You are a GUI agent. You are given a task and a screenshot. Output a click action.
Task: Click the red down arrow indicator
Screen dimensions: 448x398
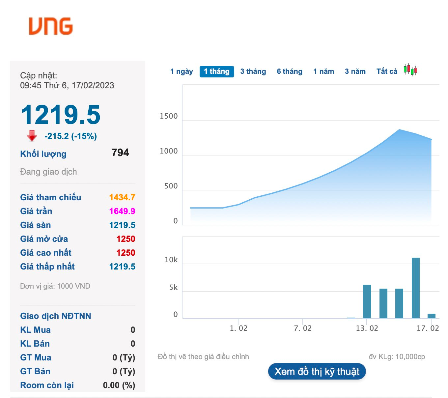tap(32, 136)
